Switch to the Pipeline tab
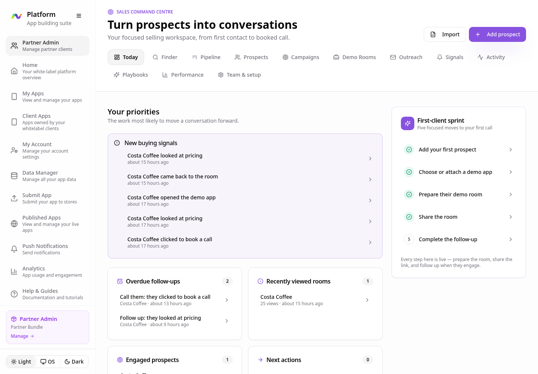Screen dimensions: 538x374 coord(206,57)
